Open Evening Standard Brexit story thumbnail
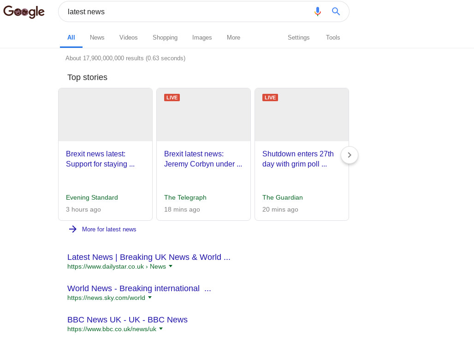474x339 pixels. click(105, 115)
